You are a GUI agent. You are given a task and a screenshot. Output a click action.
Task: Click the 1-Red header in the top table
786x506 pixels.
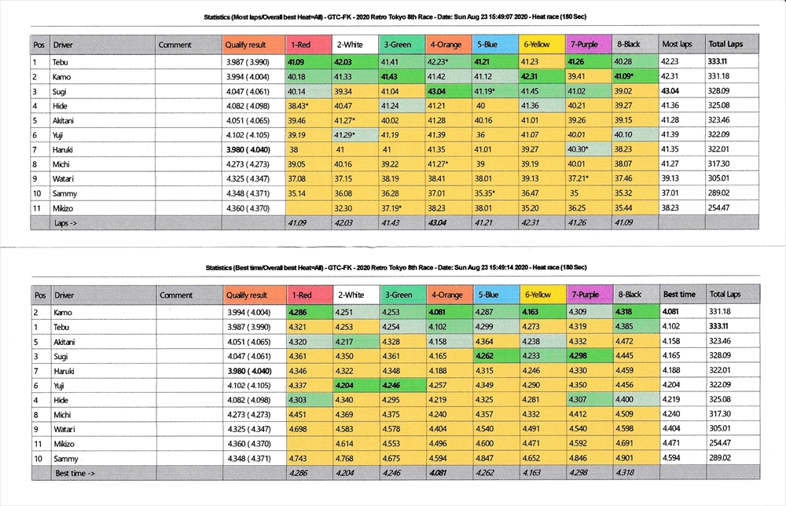click(307, 45)
